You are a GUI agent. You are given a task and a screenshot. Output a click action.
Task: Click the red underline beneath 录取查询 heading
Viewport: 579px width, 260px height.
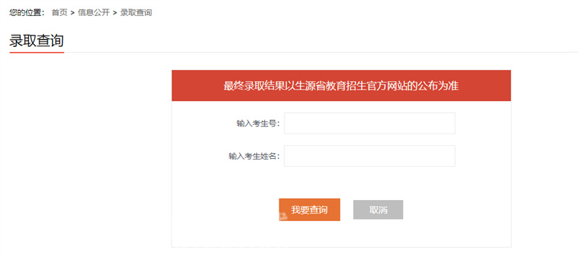pyautogui.click(x=37, y=53)
